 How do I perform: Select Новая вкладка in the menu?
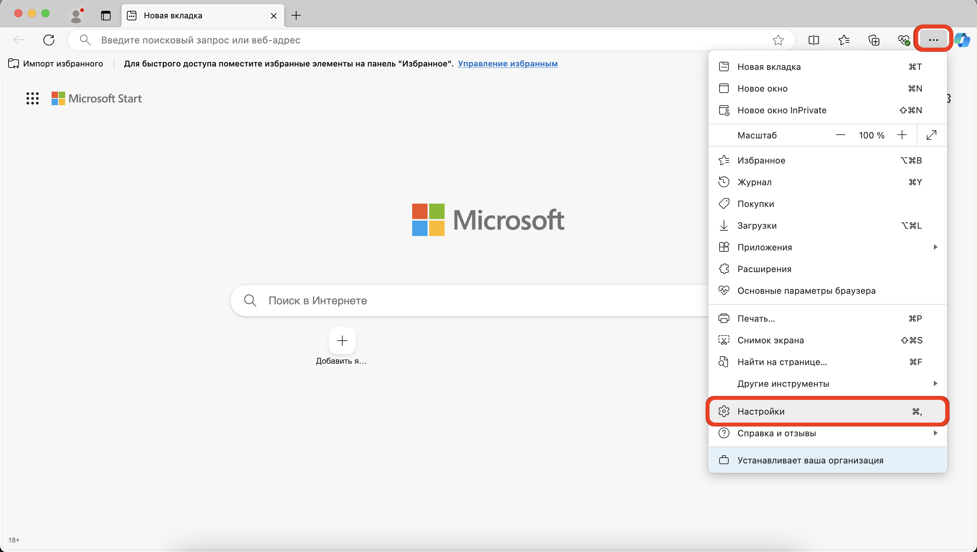828,67
